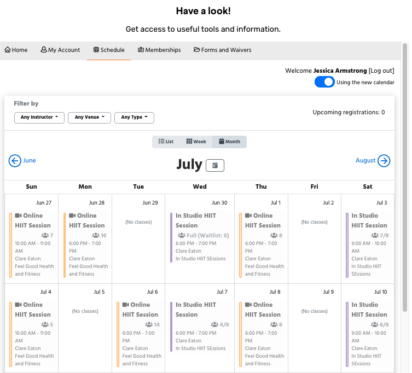Click the attendees icon showing 7 on Jun 27

coord(45,235)
